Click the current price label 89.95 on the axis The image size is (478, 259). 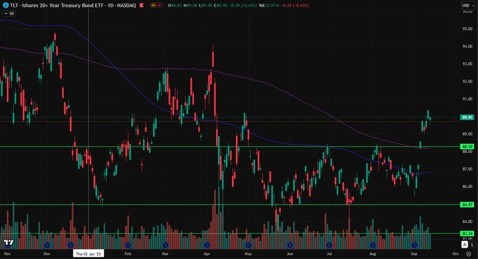pos(467,117)
